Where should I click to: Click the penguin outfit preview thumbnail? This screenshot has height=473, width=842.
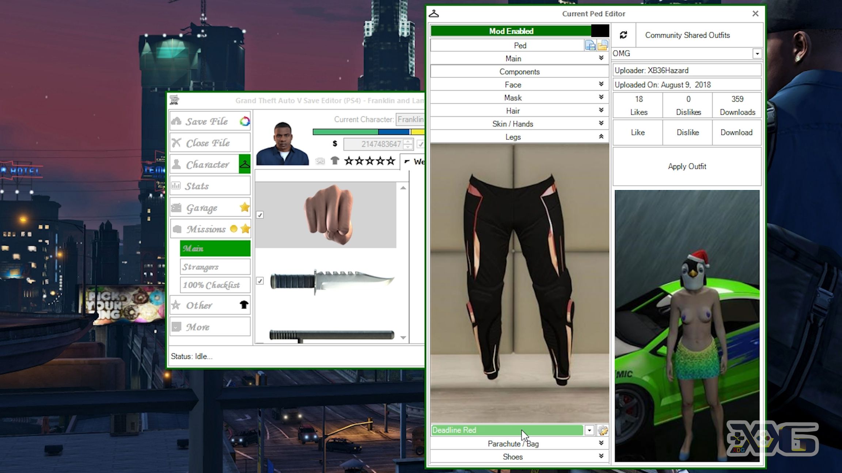point(687,326)
